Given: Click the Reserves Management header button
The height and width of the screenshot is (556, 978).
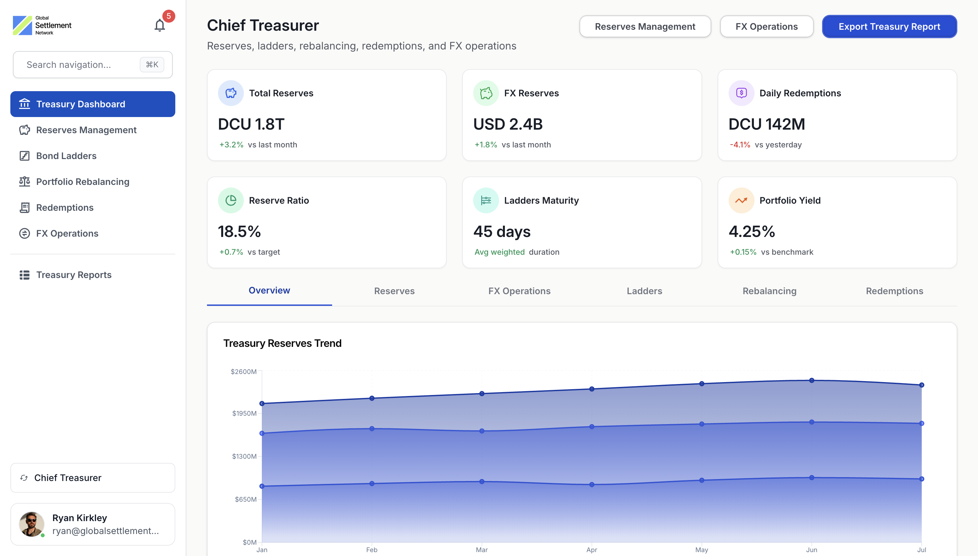Looking at the screenshot, I should pos(645,27).
